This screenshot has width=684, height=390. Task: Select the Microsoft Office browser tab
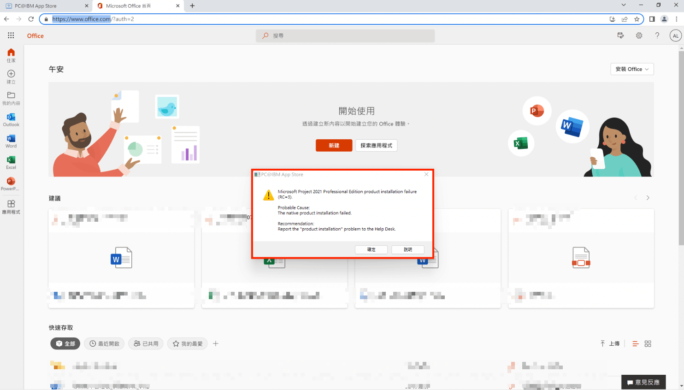click(138, 6)
